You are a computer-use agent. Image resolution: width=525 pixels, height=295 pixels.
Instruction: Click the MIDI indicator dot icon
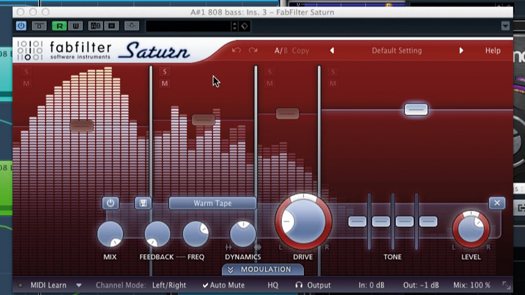point(20,285)
